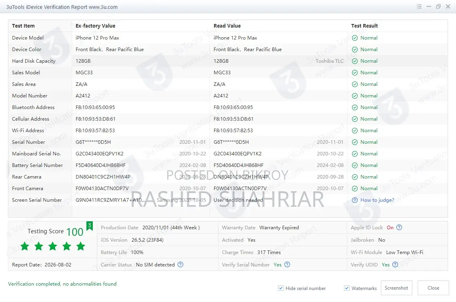The height and width of the screenshot is (302, 456).
Task: Click the Test Result column header
Action: pyautogui.click(x=364, y=26)
